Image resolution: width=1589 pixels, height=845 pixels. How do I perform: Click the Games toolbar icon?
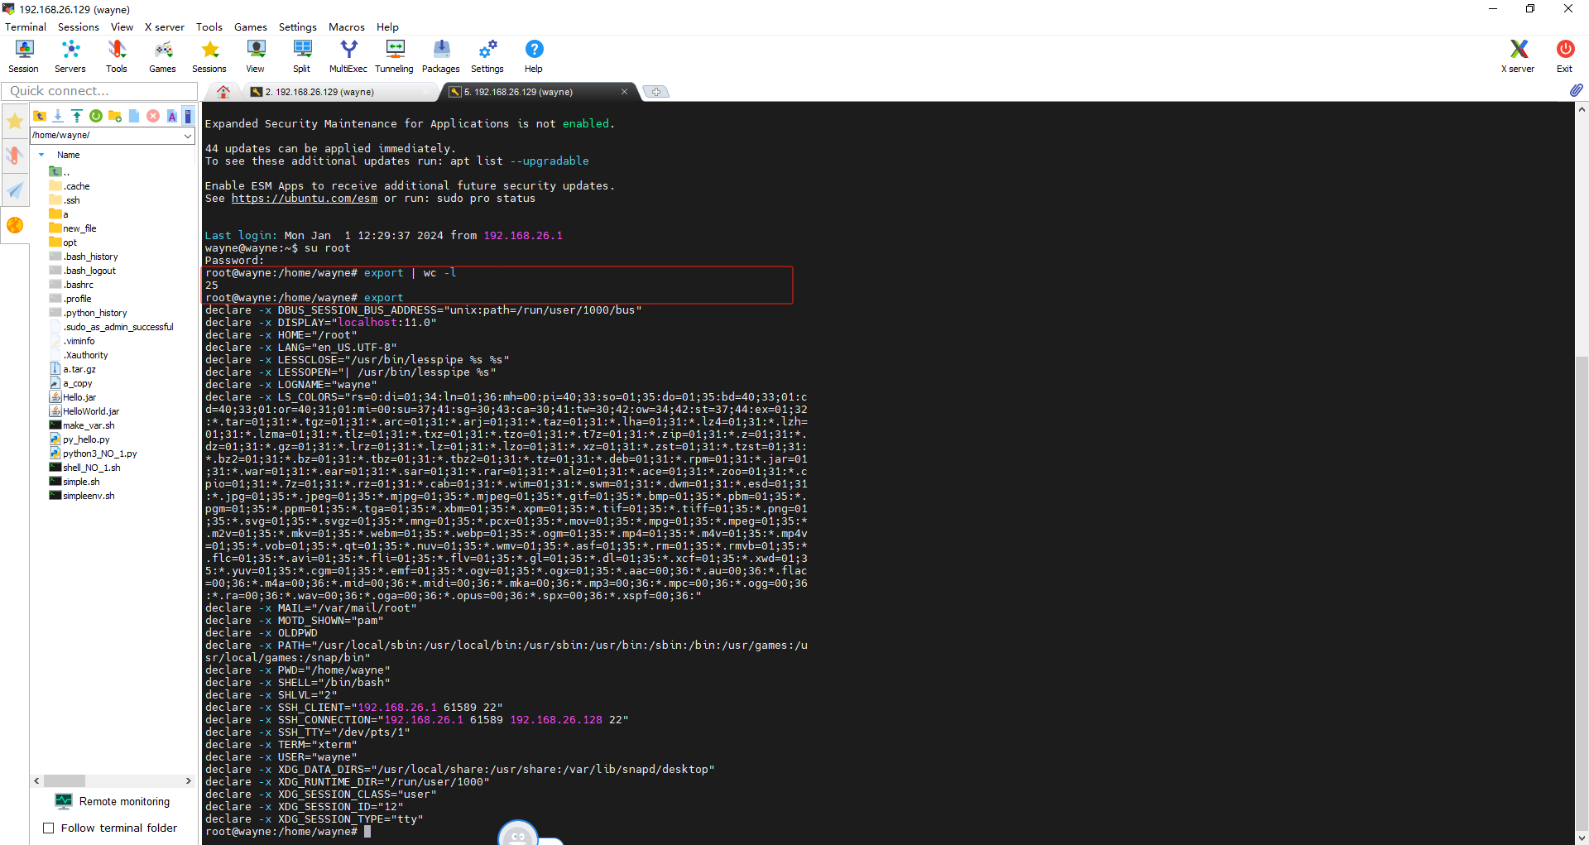coord(162,56)
